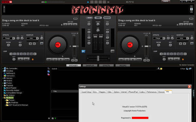Toggle SYNC button on the left deck

(67, 60)
